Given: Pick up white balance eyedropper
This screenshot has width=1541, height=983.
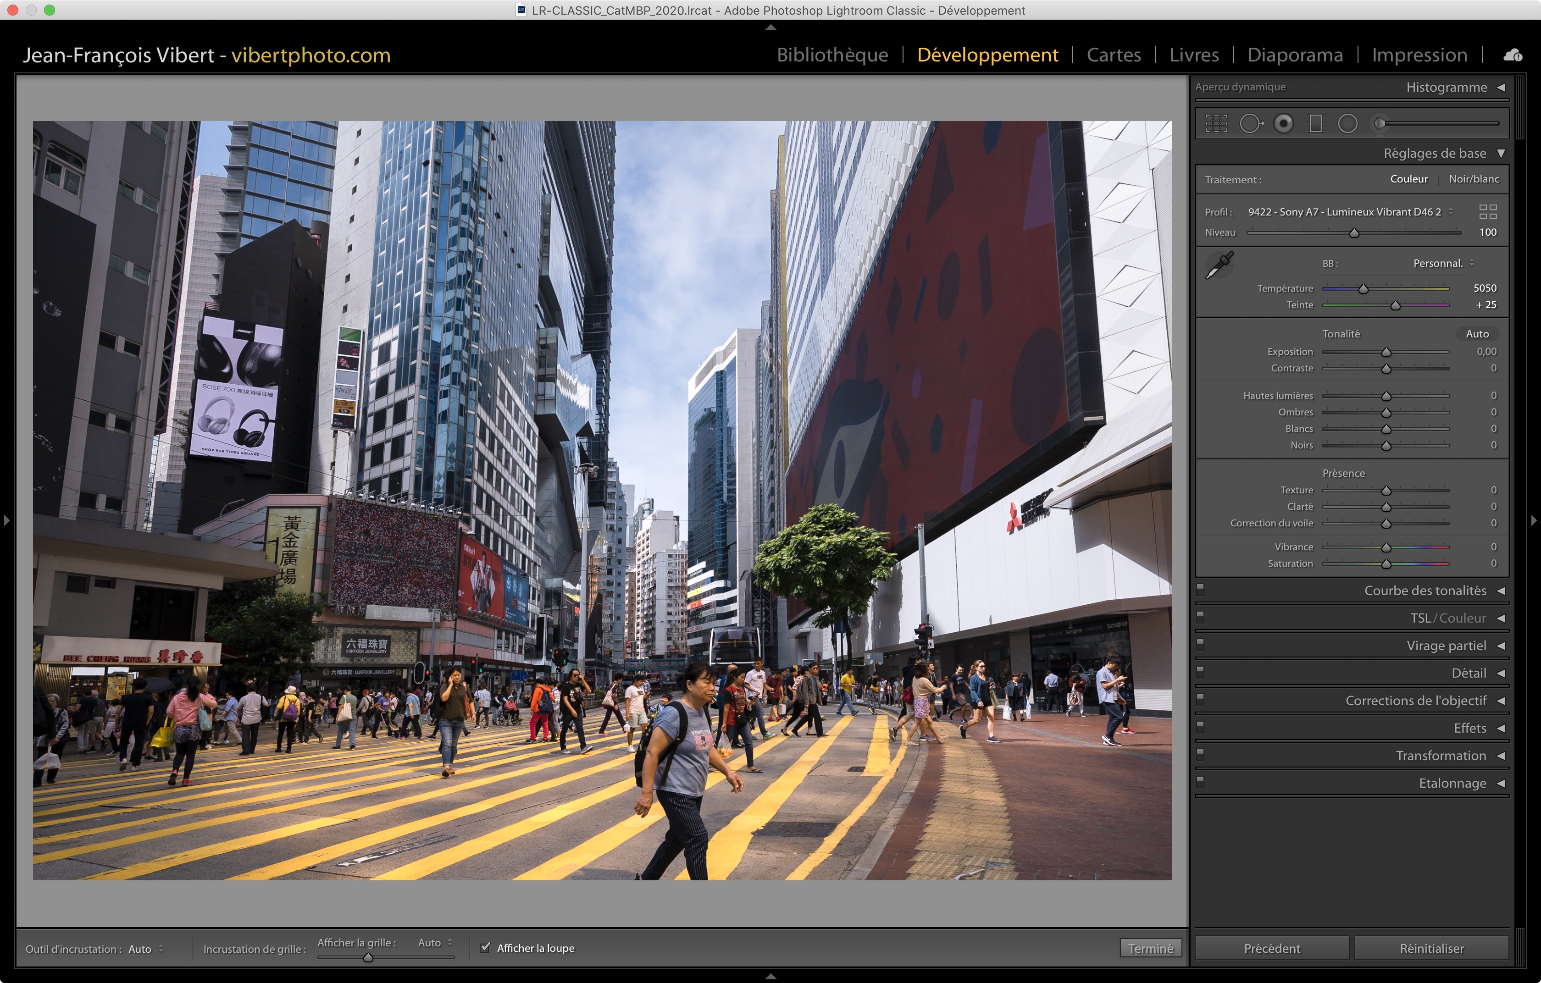Looking at the screenshot, I should pyautogui.click(x=1219, y=265).
